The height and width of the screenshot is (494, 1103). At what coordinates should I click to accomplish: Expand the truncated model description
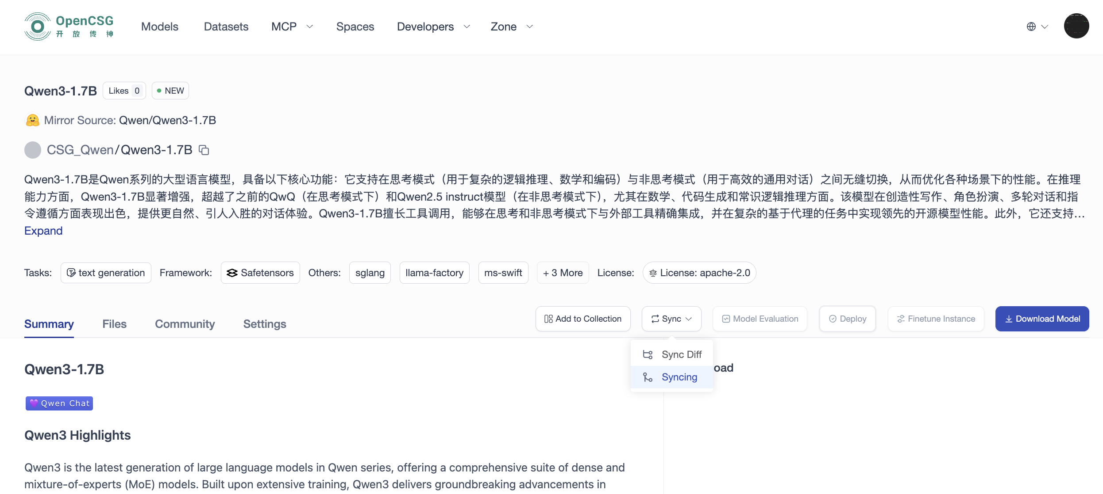tap(43, 231)
